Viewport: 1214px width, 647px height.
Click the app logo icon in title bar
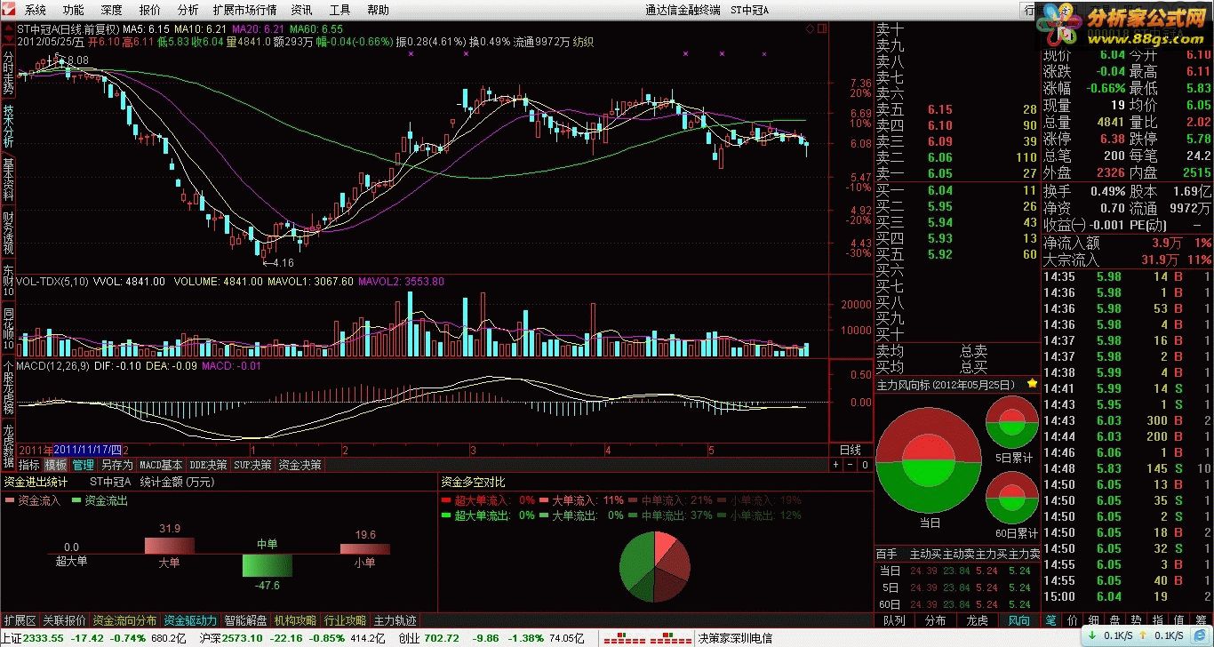click(x=11, y=11)
